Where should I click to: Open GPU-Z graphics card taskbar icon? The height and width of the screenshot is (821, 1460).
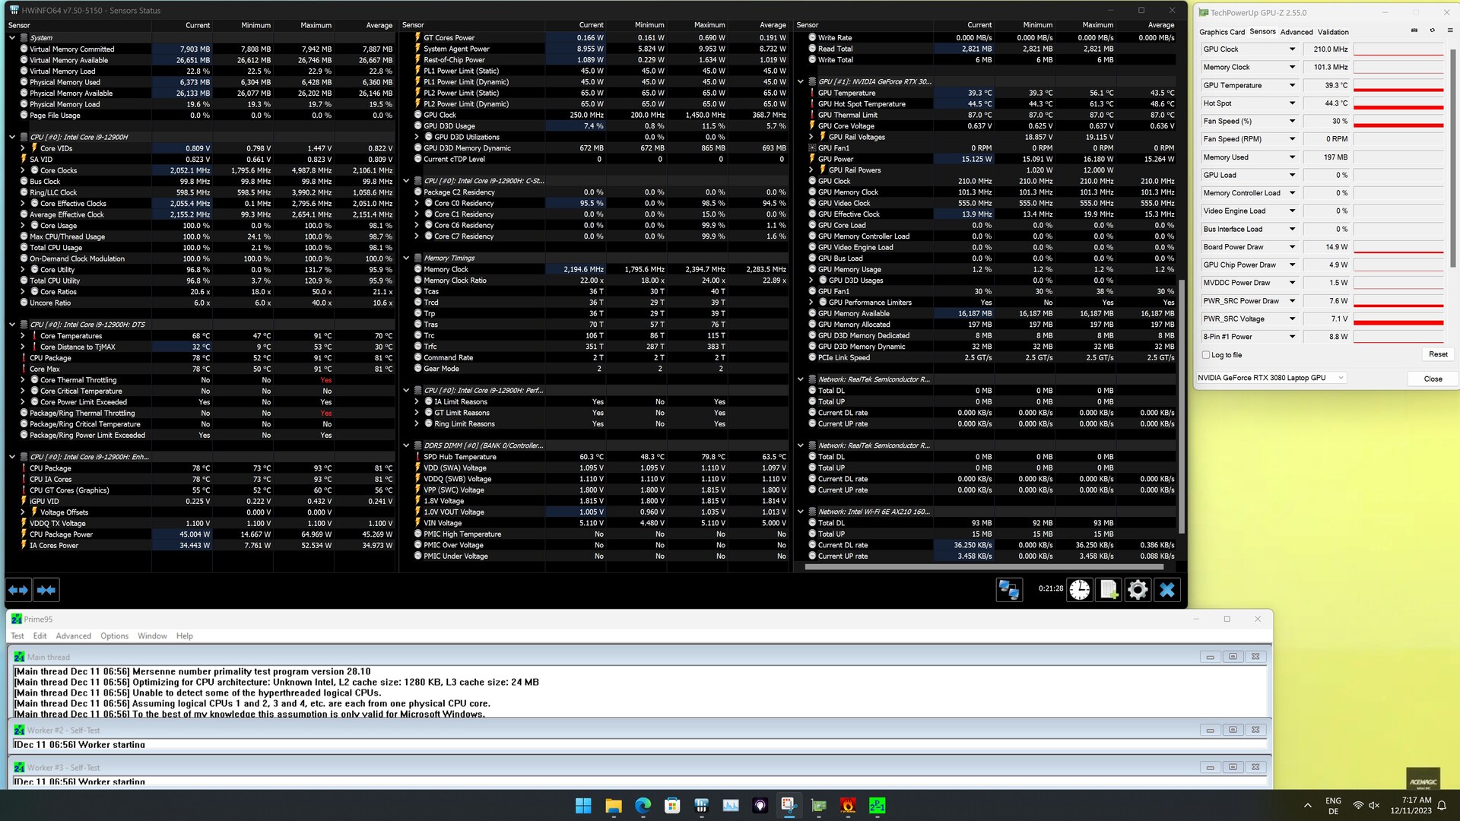tap(818, 806)
